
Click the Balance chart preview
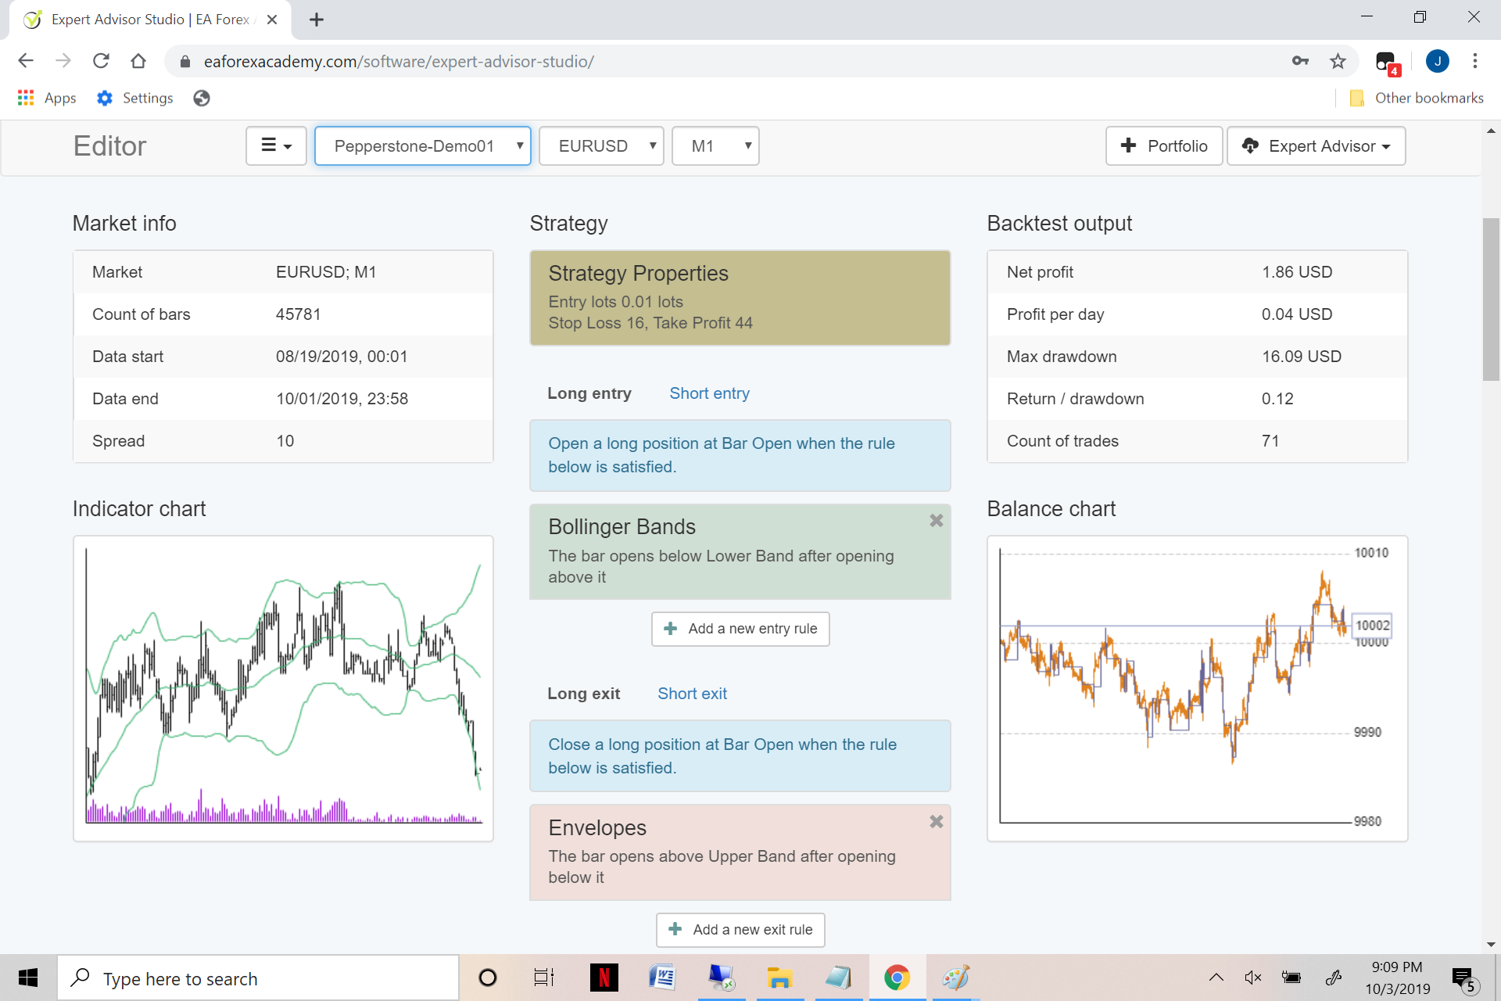(1198, 688)
